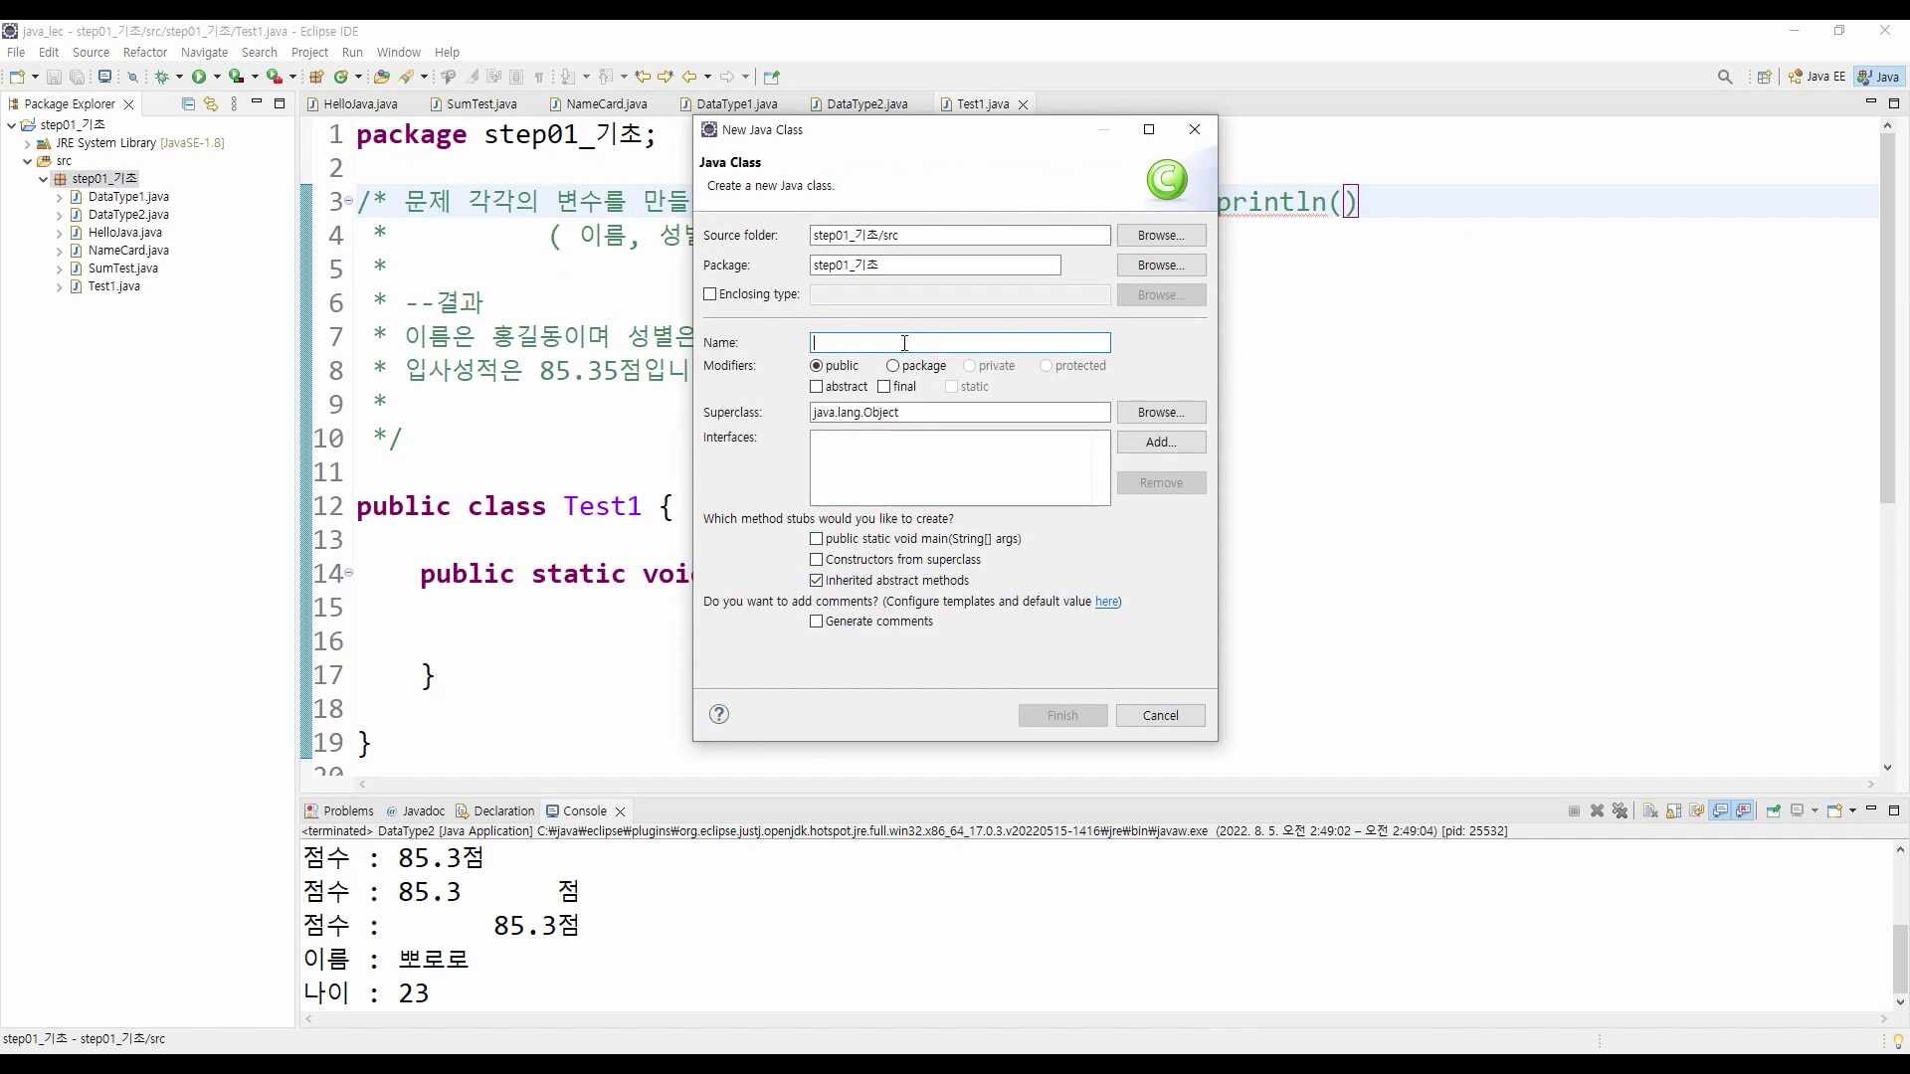The height and width of the screenshot is (1074, 1910).
Task: Open the toolbar Search magnifier icon
Action: click(x=1725, y=77)
